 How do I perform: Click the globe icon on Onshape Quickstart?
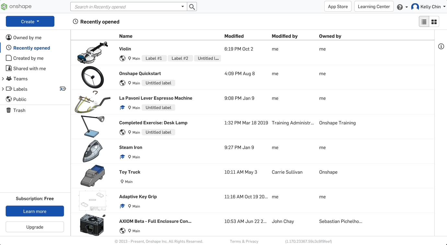[122, 83]
